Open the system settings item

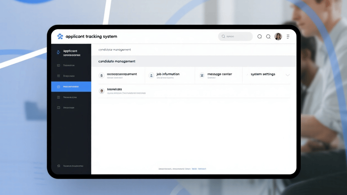[x=263, y=74]
